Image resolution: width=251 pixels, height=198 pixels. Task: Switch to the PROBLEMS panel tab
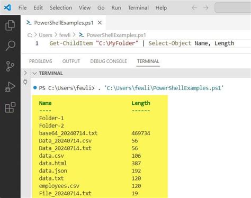tap(41, 61)
